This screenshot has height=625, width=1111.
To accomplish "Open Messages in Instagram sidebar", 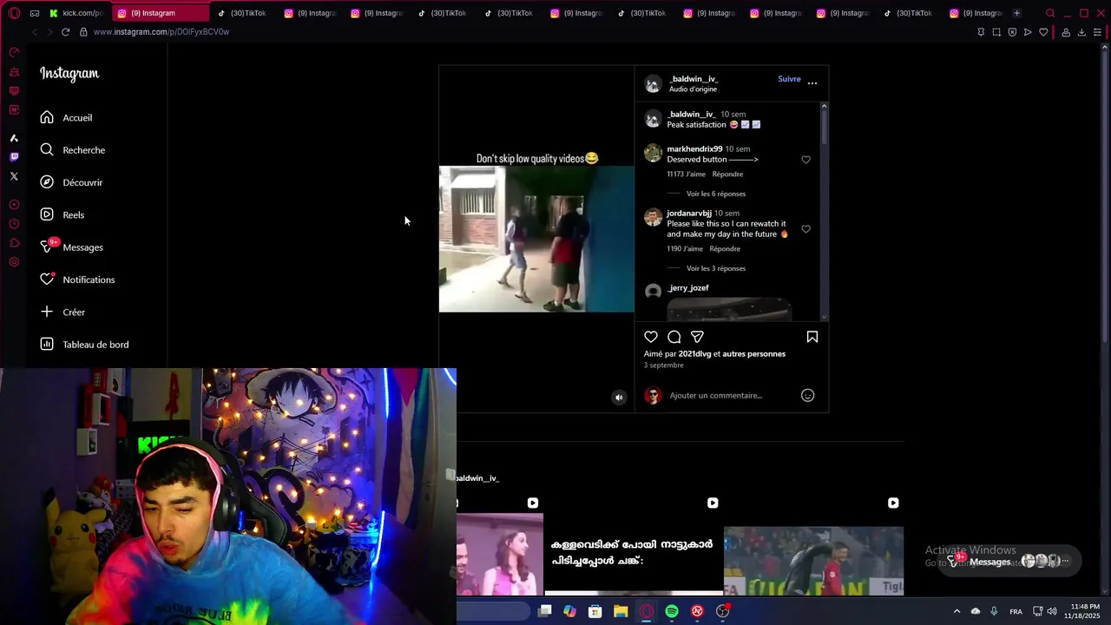I will coord(71,247).
